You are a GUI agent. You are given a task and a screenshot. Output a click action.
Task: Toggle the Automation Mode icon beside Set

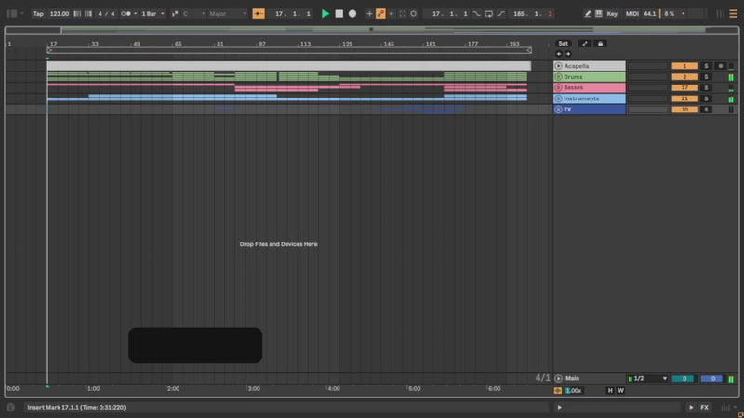pyautogui.click(x=584, y=44)
